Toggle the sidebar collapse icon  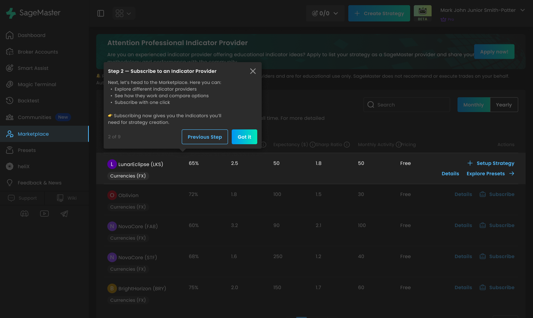[101, 13]
